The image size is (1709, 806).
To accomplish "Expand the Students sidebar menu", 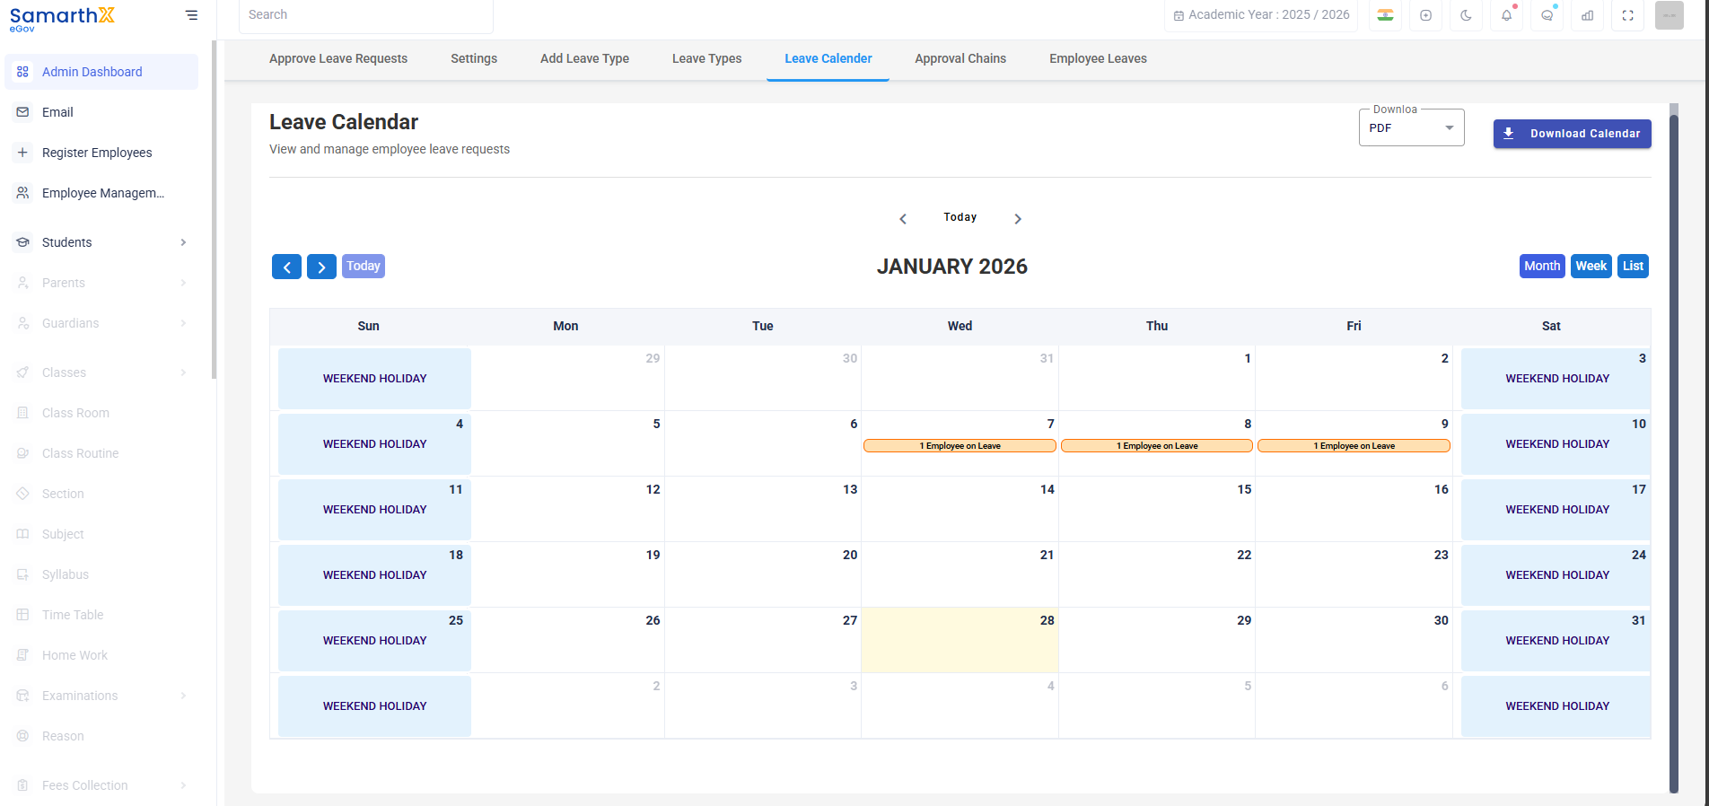I will 101,242.
